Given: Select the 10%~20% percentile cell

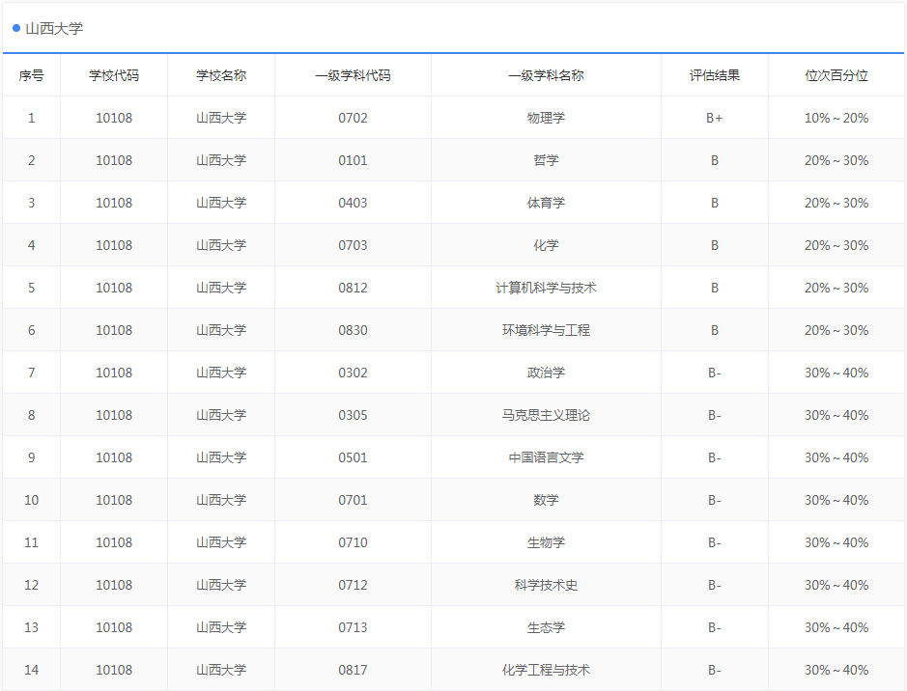Looking at the screenshot, I should point(836,118).
